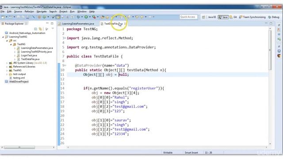Click the editor vertical scrollbar thumb
The width and height of the screenshot is (283, 159).
point(270,50)
